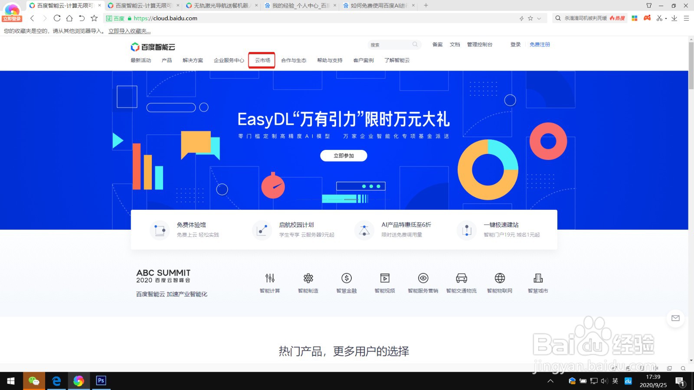The image size is (694, 390).
Task: Click the 百度智能云 logo in header
Action: [153, 47]
